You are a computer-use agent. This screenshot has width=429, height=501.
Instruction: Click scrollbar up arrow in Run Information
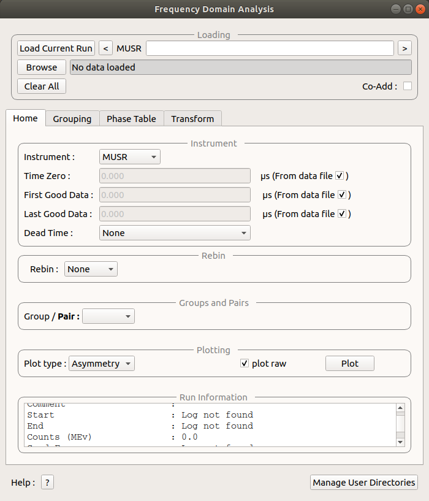400,408
